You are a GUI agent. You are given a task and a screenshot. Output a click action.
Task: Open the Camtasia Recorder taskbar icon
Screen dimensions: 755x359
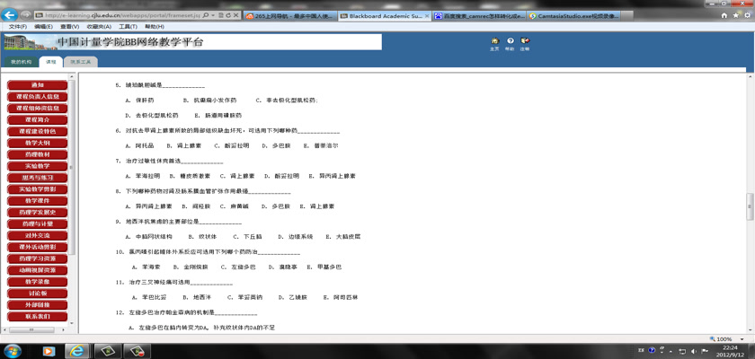pyautogui.click(x=137, y=351)
